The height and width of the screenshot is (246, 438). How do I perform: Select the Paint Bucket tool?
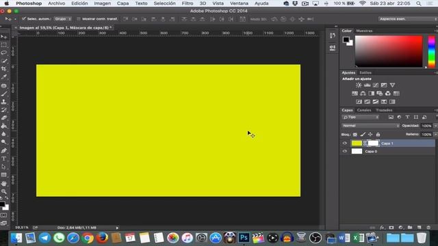click(4, 126)
